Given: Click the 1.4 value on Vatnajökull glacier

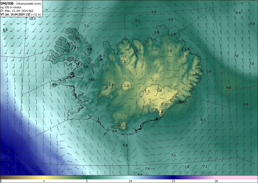Looking at the screenshot, I should point(159,91).
